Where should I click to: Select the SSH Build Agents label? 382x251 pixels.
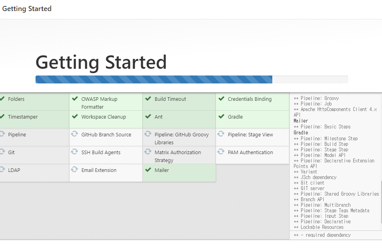pyautogui.click(x=101, y=153)
